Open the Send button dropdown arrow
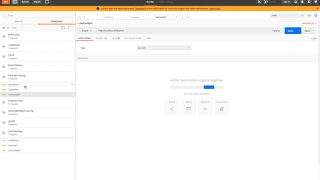The image size is (320, 180). click(298, 30)
